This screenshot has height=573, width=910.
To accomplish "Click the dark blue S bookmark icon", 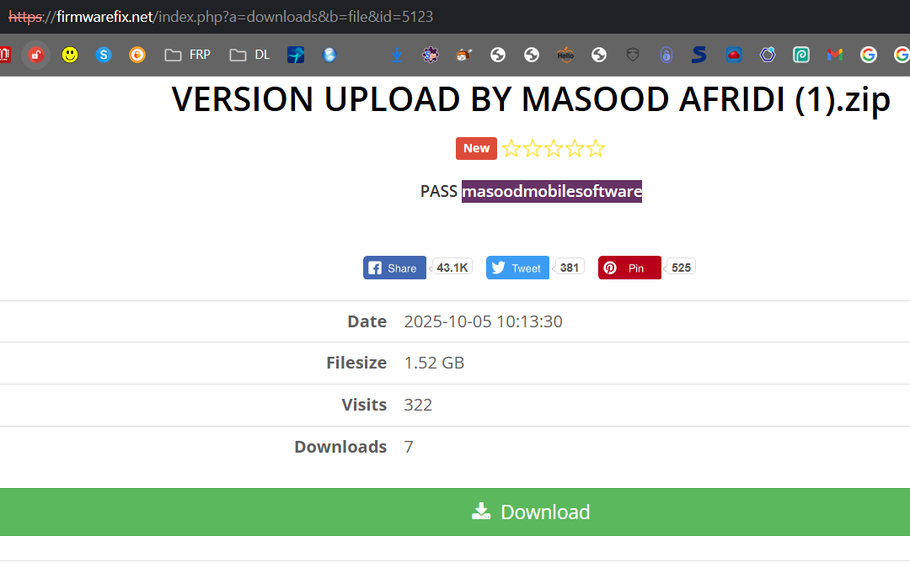I will point(699,55).
